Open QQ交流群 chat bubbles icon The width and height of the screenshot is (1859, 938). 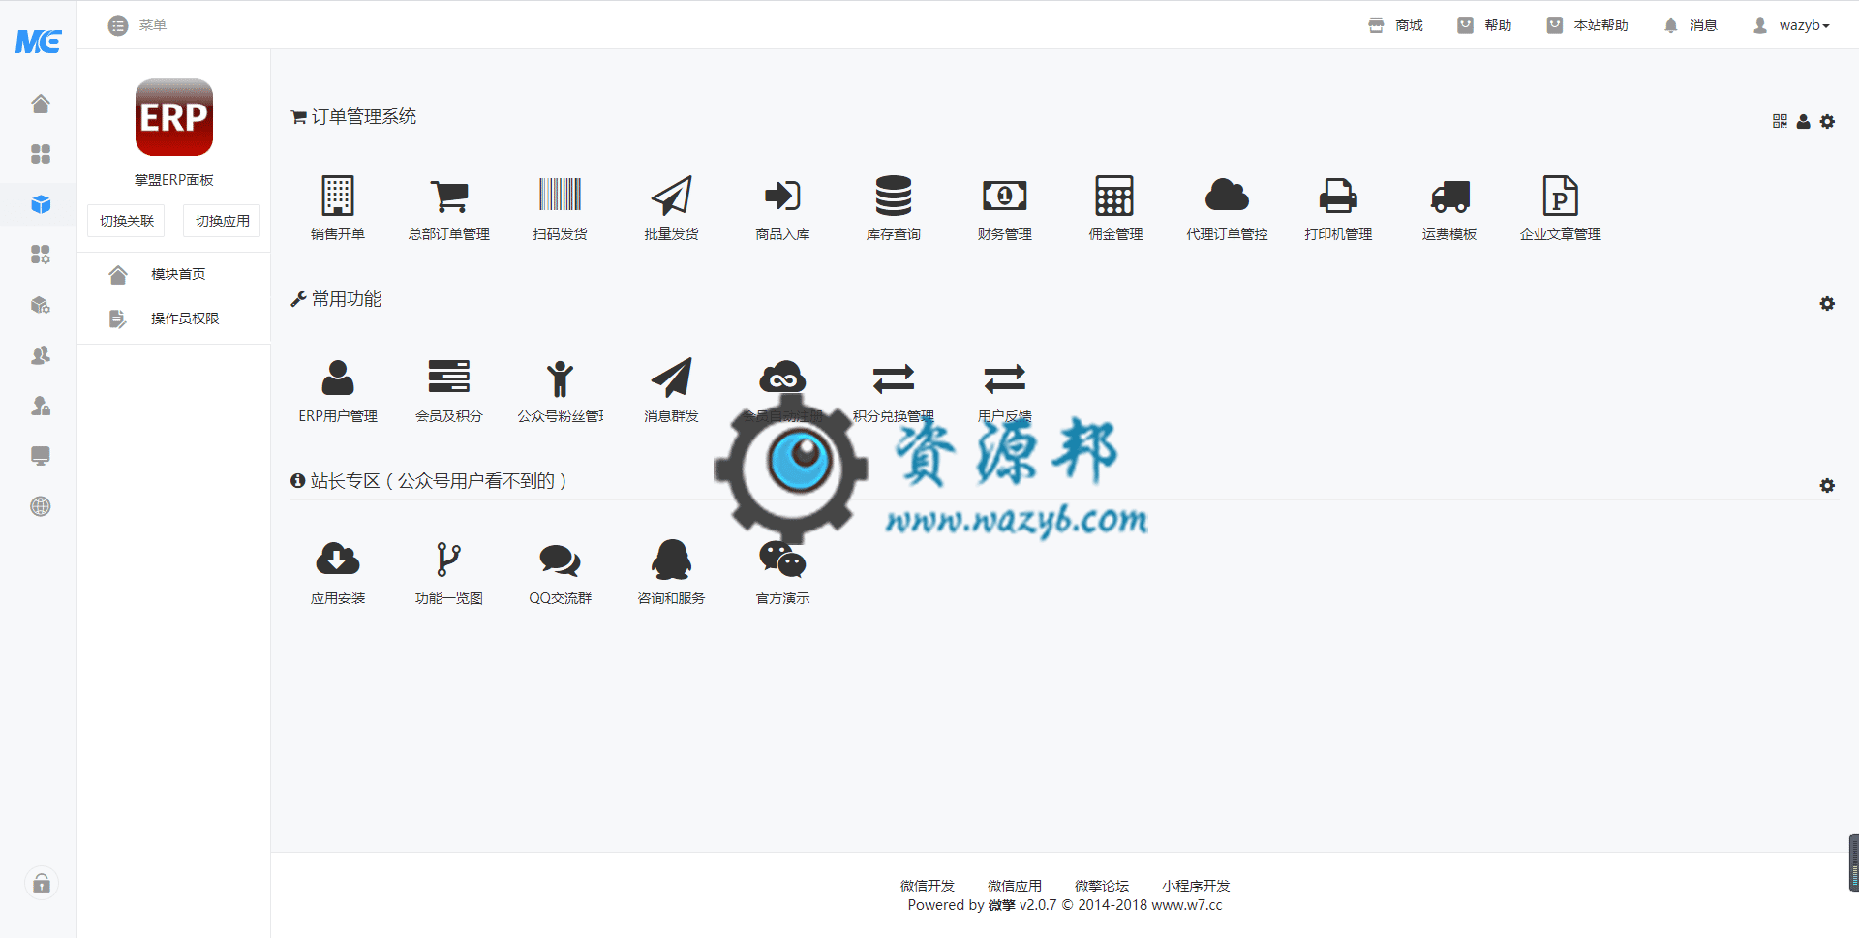coord(560,560)
